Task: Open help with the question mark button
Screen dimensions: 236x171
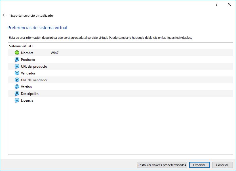Action: [216, 5]
